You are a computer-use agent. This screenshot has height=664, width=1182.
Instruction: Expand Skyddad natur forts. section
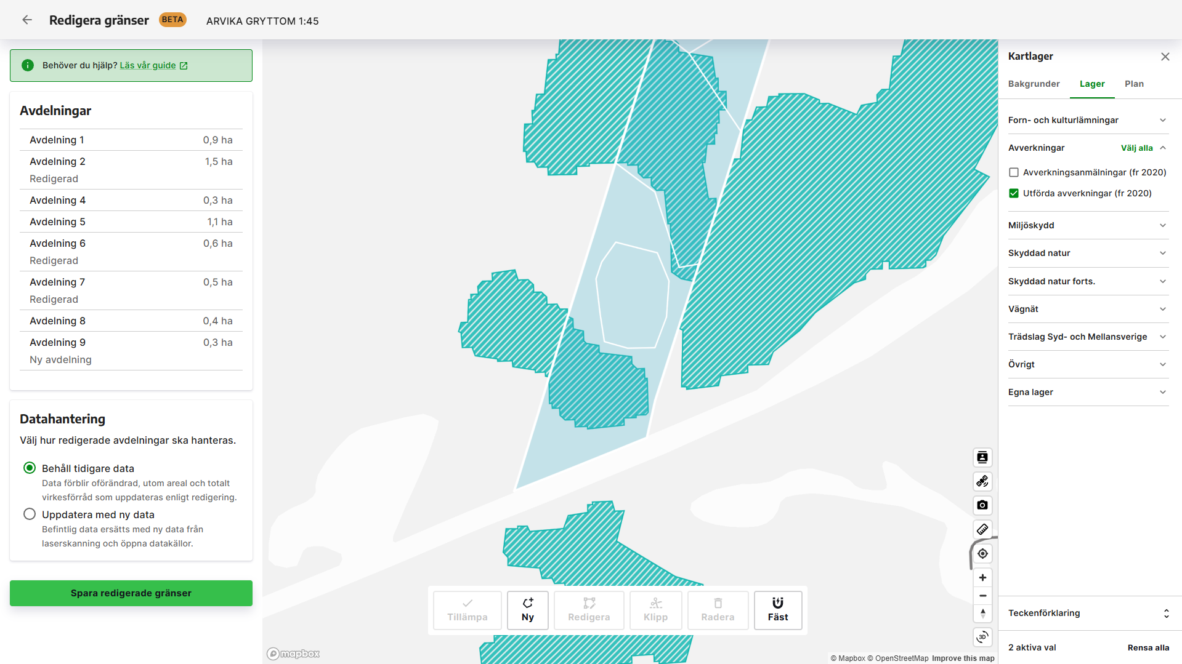(x=1088, y=281)
